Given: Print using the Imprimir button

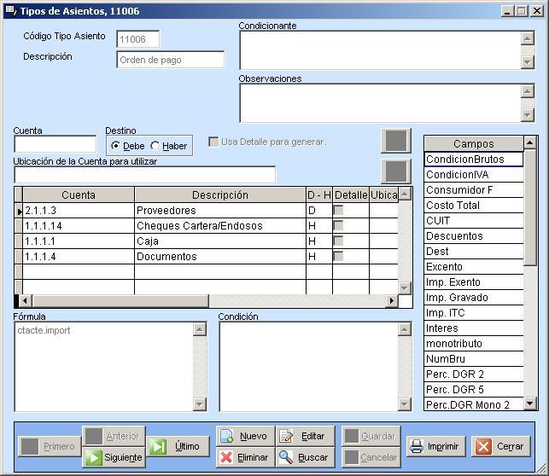Looking at the screenshot, I should pyautogui.click(x=435, y=446).
